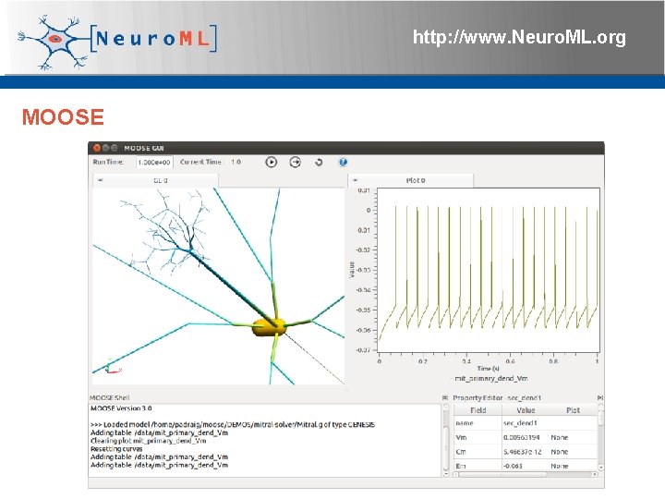Close the MOOSE GUI window
The image size is (665, 499).
coord(97,148)
